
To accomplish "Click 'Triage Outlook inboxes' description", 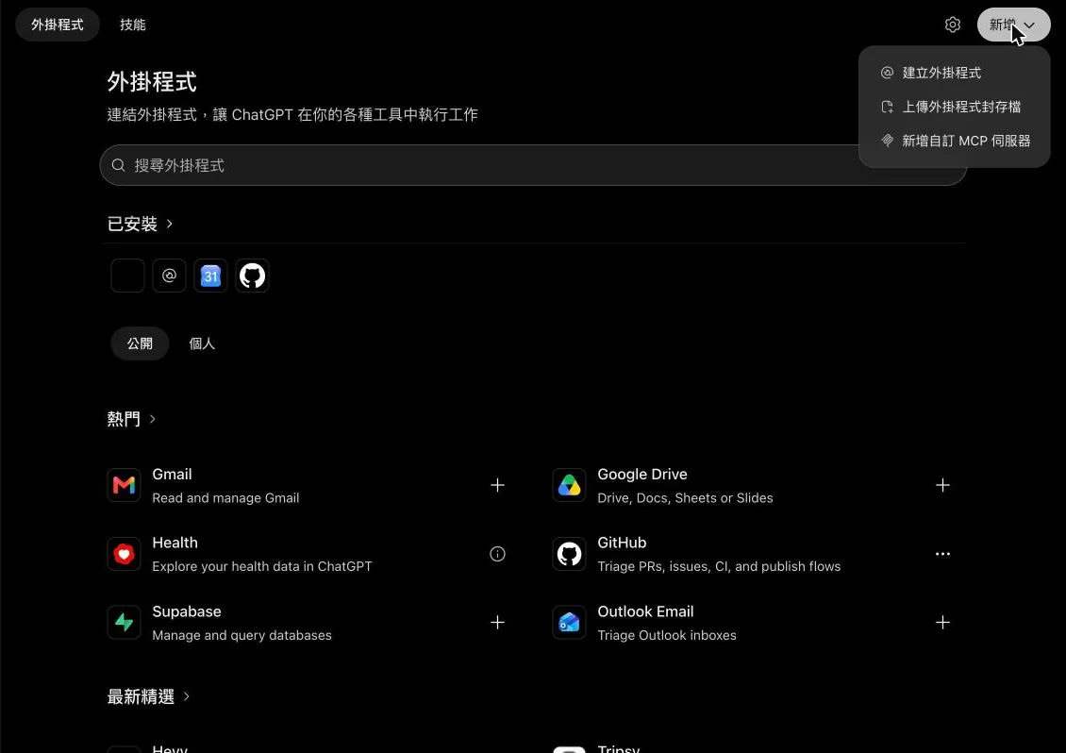I will pyautogui.click(x=667, y=635).
